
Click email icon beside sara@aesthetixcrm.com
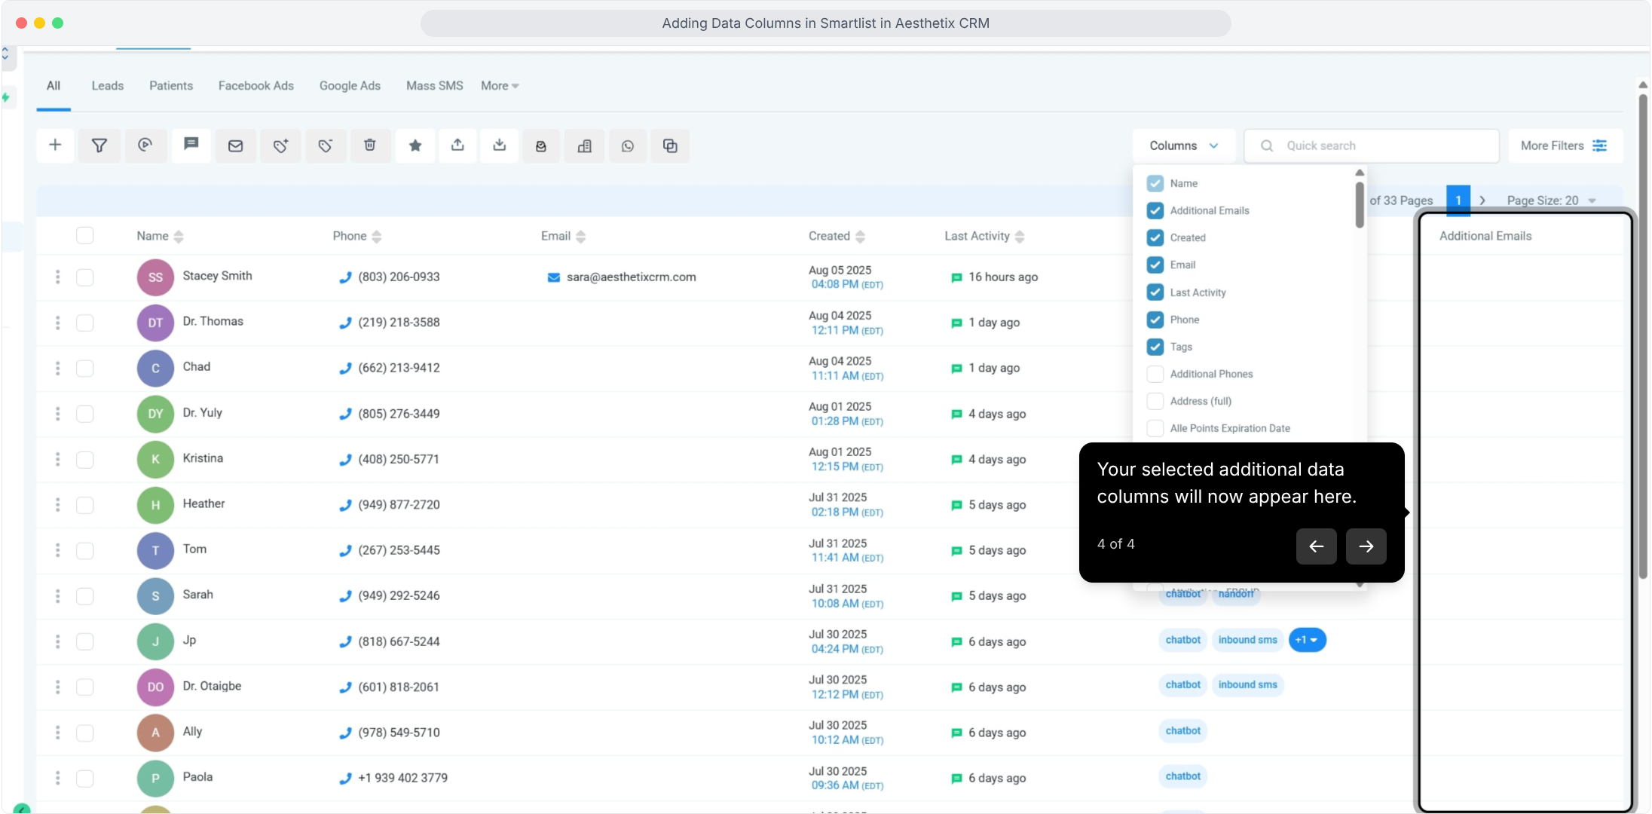coord(553,277)
